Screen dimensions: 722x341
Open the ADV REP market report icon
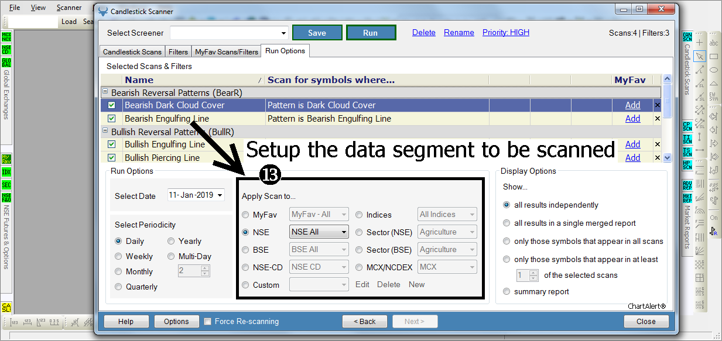pos(687,185)
